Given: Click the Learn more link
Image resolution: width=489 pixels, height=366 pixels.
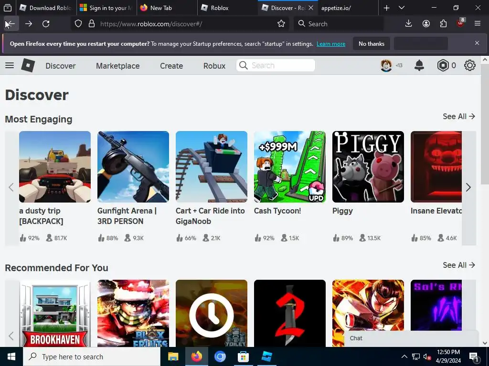Looking at the screenshot, I should coord(331,43).
